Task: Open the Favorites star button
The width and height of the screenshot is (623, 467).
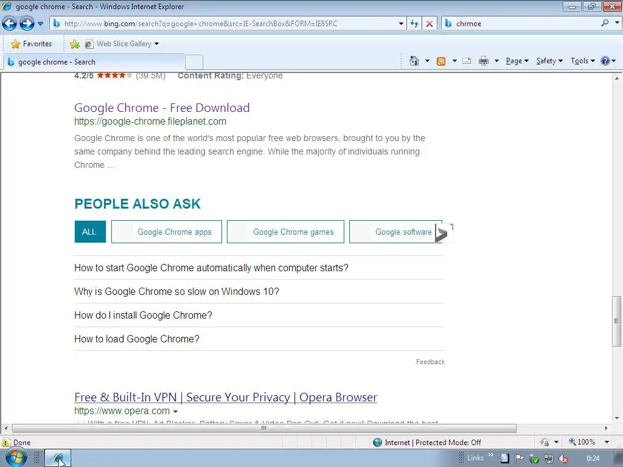Action: click(x=31, y=44)
